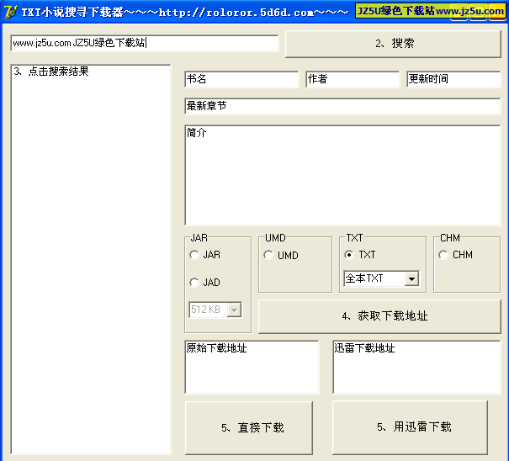
Task: Click the 简介 description text area
Action: point(342,175)
